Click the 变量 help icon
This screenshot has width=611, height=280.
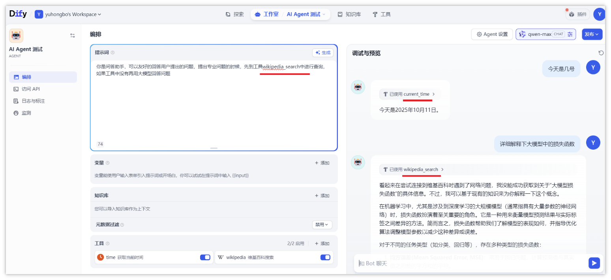[107, 163]
